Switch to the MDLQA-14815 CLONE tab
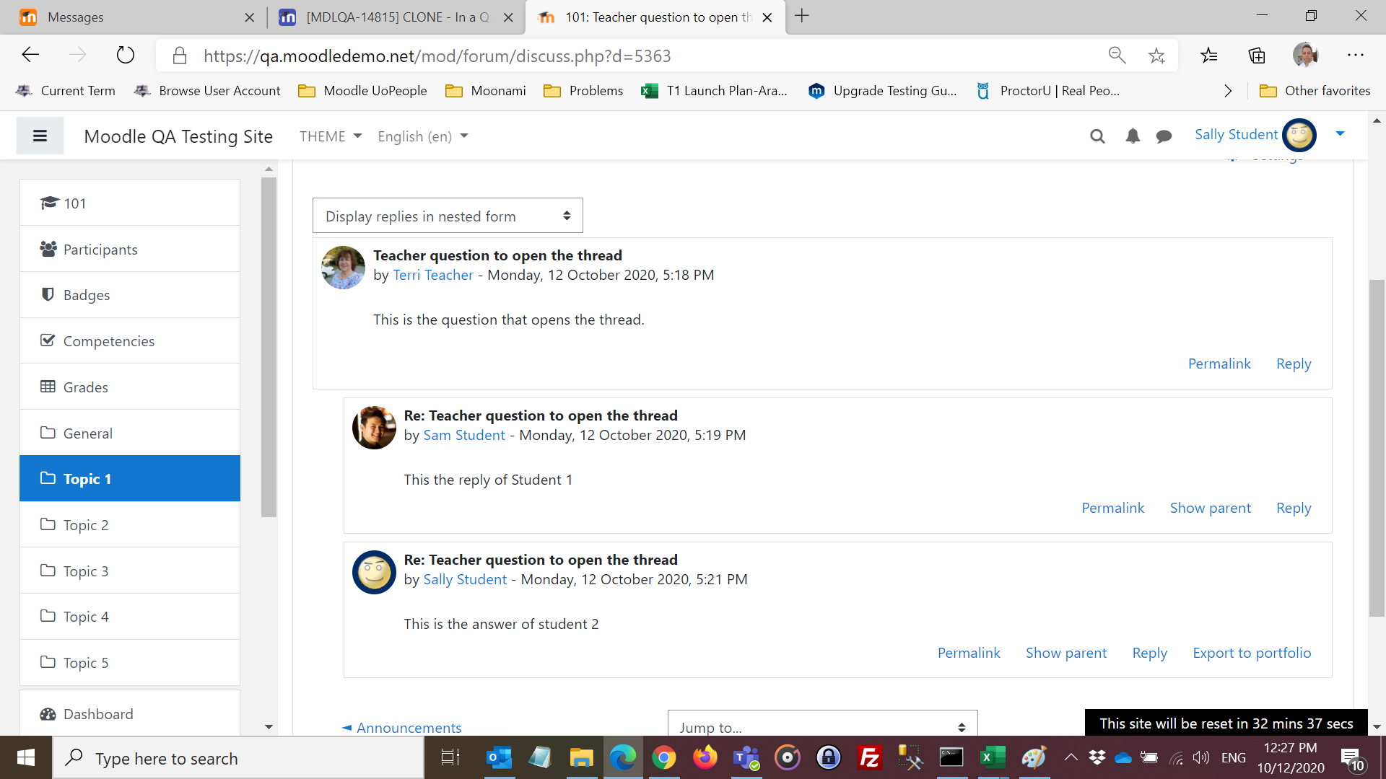This screenshot has height=779, width=1386. coord(396,17)
